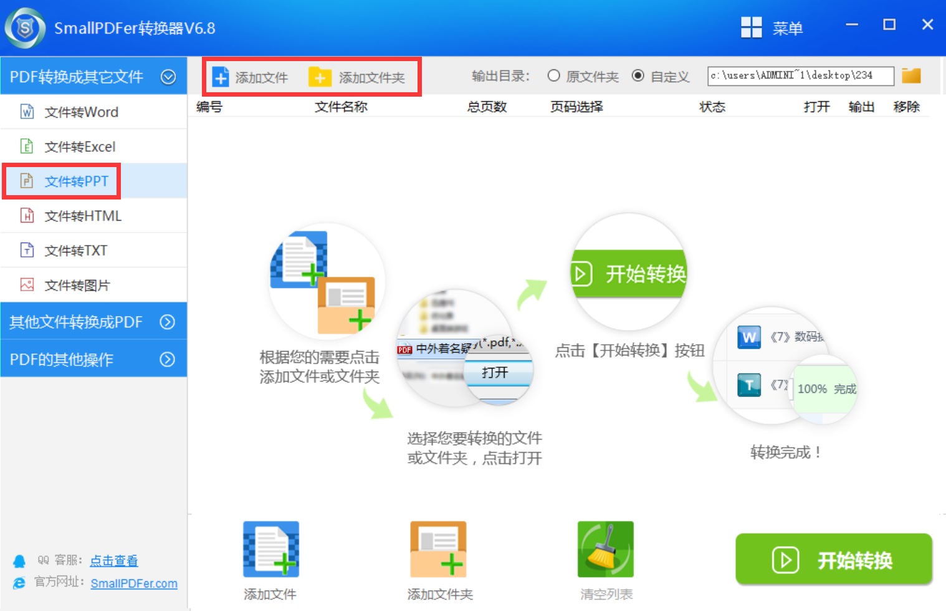
Task: Click the 清空列表 caption at bottom
Action: 606,594
